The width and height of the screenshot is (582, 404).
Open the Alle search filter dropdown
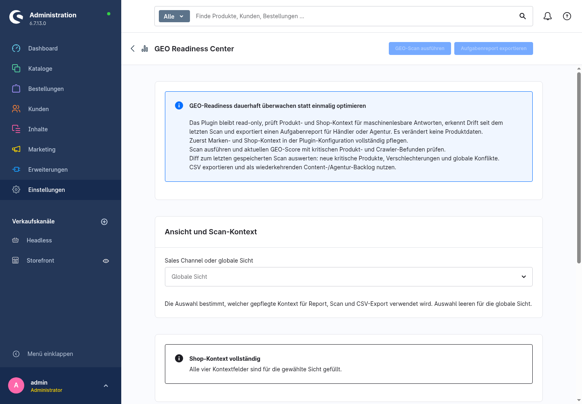click(x=174, y=16)
